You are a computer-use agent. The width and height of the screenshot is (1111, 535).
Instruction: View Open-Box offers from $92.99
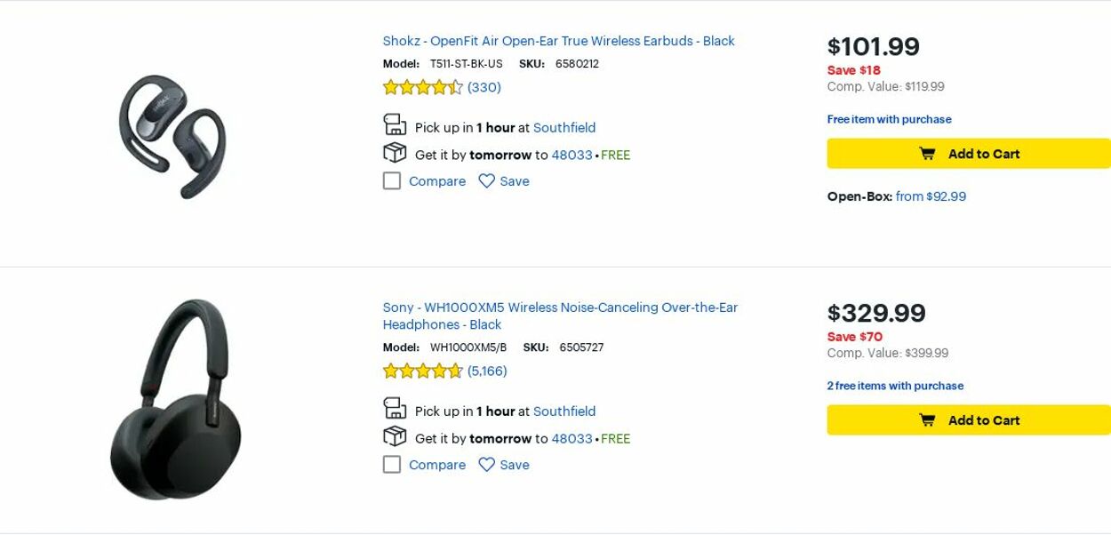tap(931, 196)
